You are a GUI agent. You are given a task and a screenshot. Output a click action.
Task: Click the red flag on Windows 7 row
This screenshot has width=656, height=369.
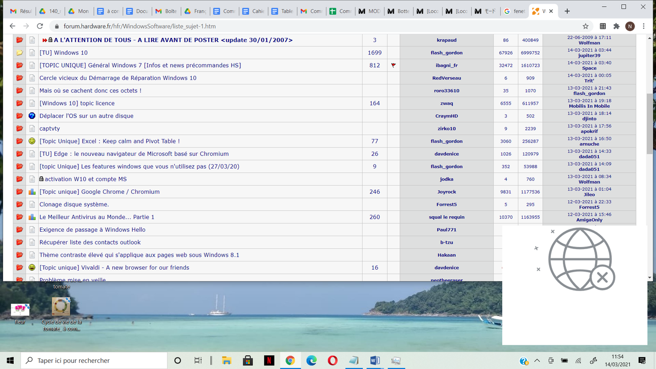pyautogui.click(x=394, y=66)
